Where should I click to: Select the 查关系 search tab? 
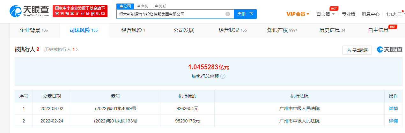[160, 6]
